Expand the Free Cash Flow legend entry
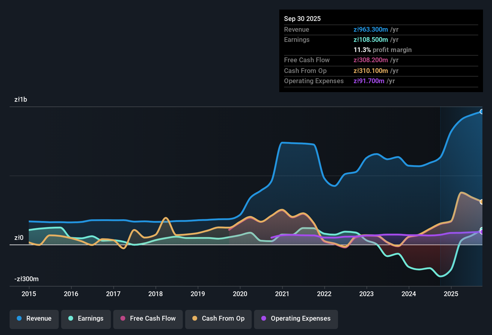 [x=148, y=319]
